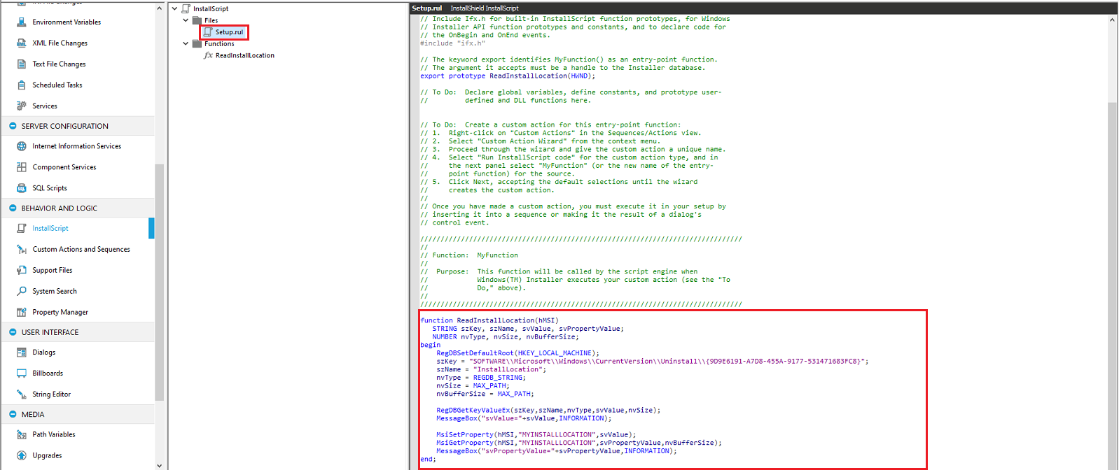
Task: Click scroll down arrow of view list
Action: (159, 465)
